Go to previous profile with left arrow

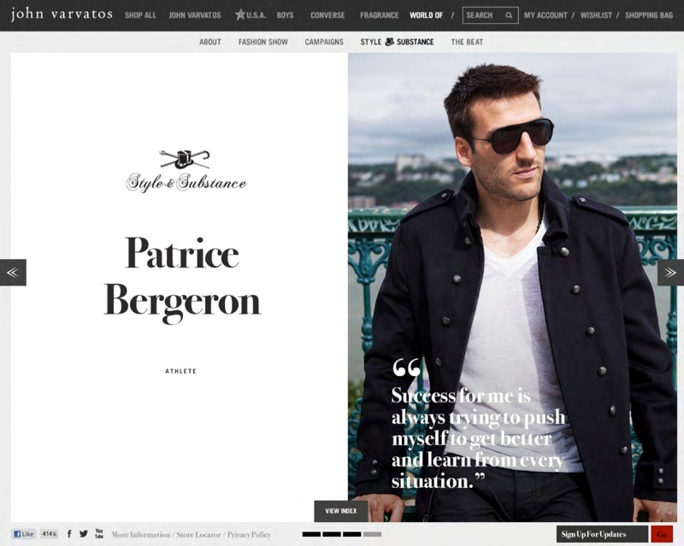(x=13, y=273)
